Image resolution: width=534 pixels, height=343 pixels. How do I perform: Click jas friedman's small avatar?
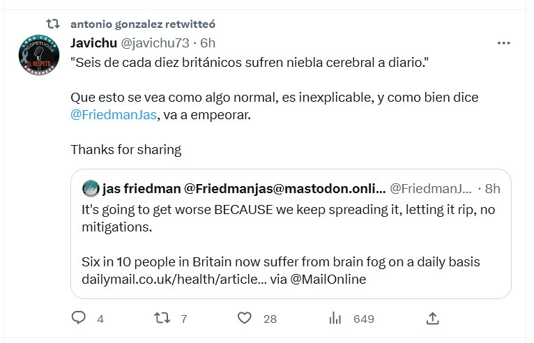[90, 188]
